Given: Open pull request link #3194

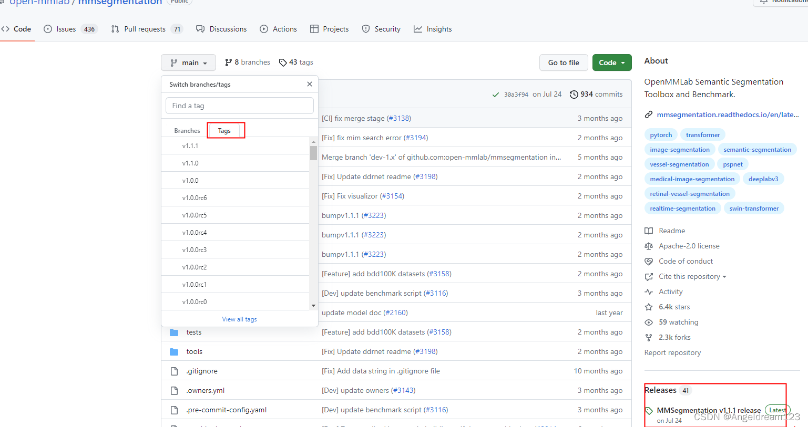Looking at the screenshot, I should 416,138.
